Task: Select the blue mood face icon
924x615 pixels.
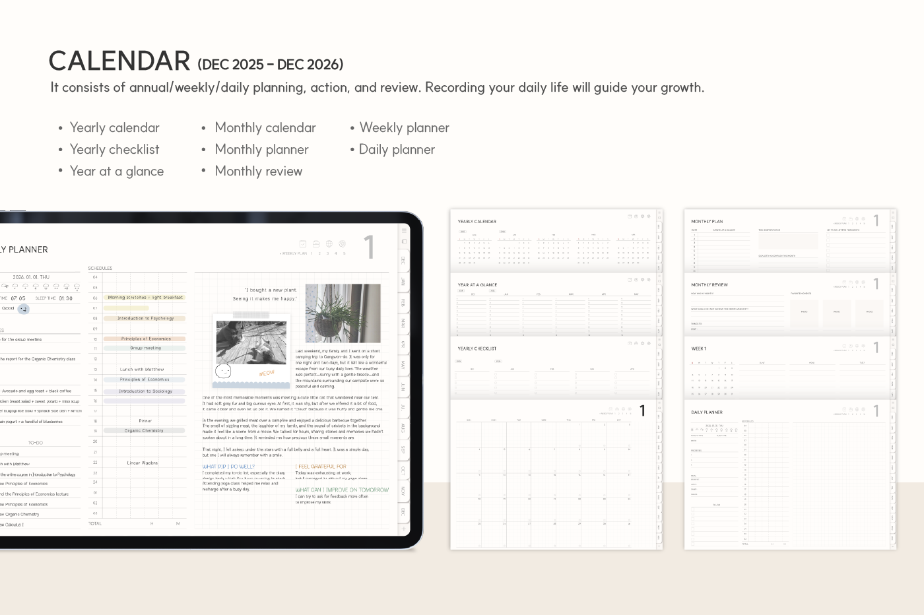Action: pyautogui.click(x=23, y=309)
